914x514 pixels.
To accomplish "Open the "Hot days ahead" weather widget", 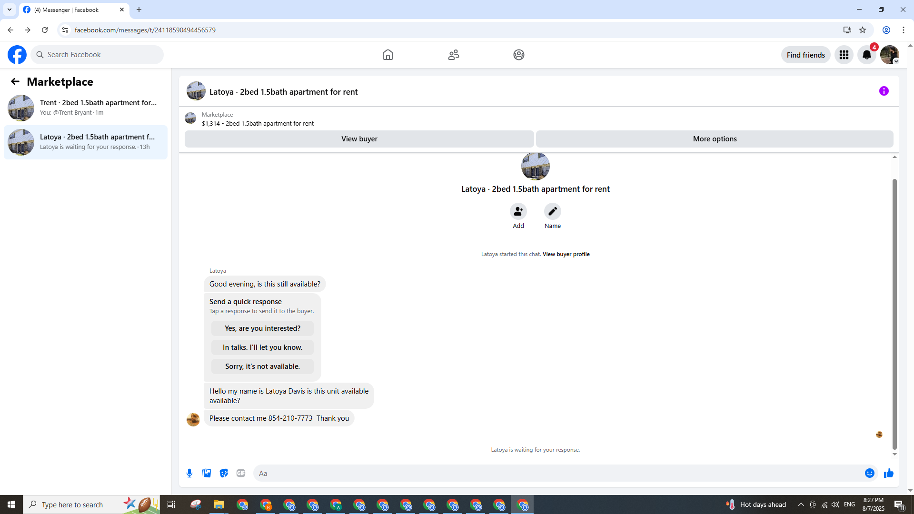I will pyautogui.click(x=756, y=504).
